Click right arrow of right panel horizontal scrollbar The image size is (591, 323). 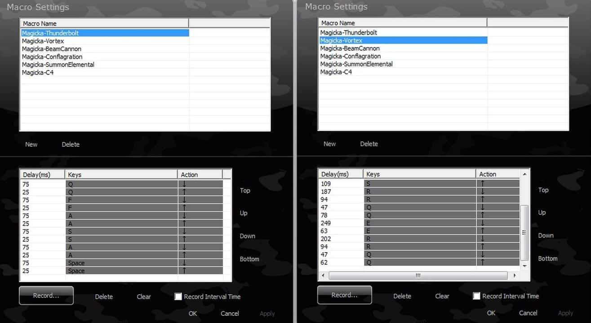(514, 275)
